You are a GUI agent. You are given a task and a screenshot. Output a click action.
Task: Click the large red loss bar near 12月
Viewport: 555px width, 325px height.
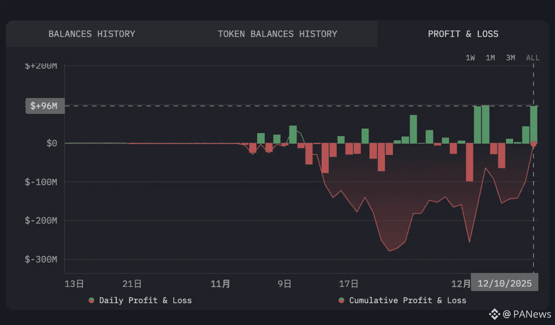(x=470, y=162)
